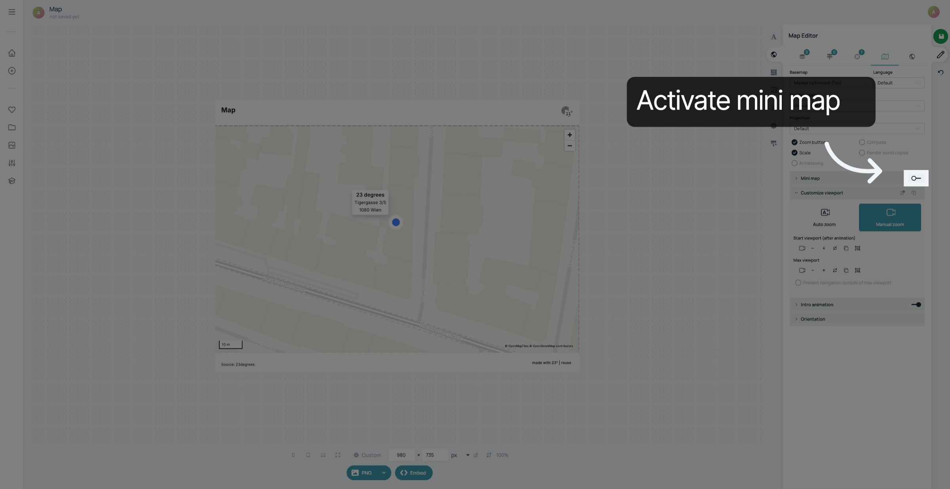950x489 pixels.
Task: Switch to the crosshair locations tab
Action: (x=858, y=56)
